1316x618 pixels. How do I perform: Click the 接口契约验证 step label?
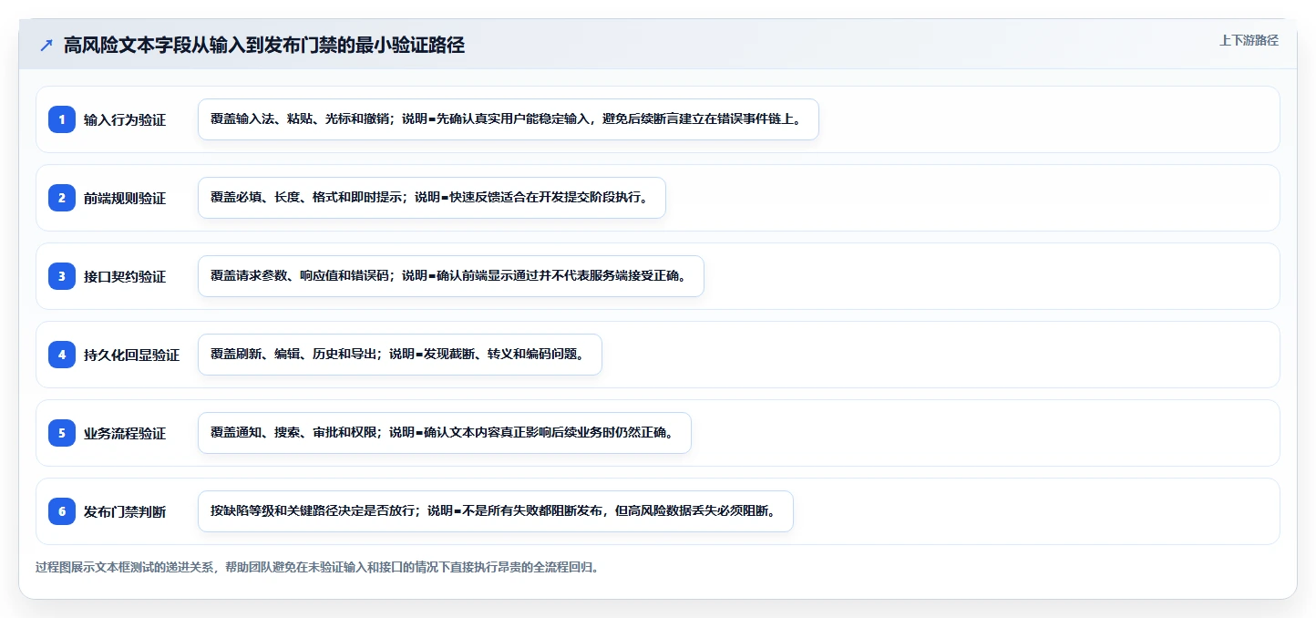click(x=125, y=276)
